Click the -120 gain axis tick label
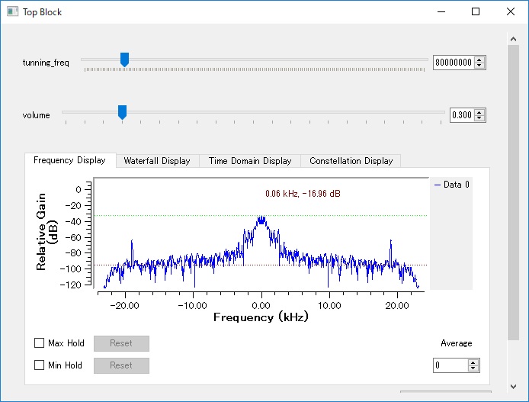 click(x=71, y=285)
